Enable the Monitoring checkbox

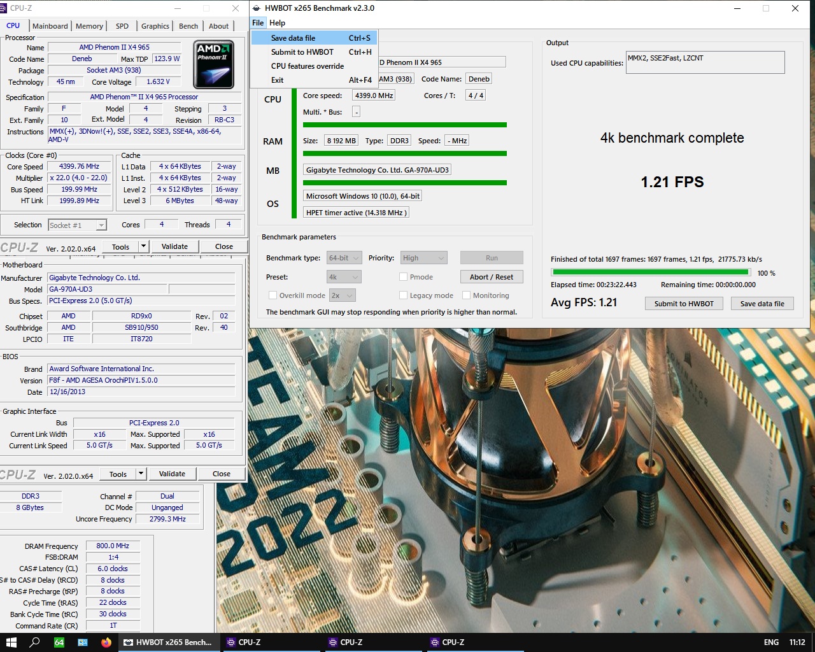[466, 295]
